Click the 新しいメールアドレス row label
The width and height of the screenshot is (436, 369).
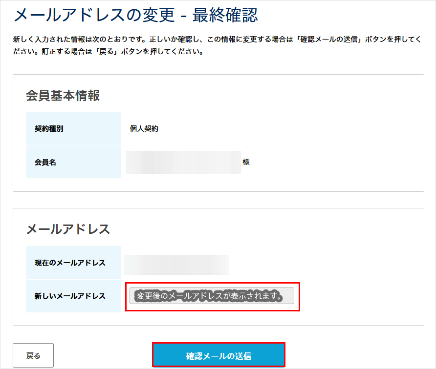pos(70,296)
